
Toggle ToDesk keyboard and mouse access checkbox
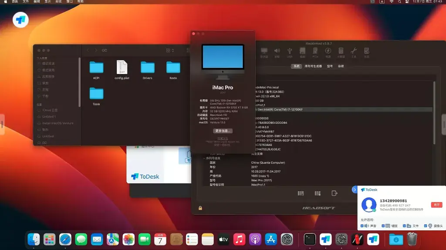pos(383,226)
